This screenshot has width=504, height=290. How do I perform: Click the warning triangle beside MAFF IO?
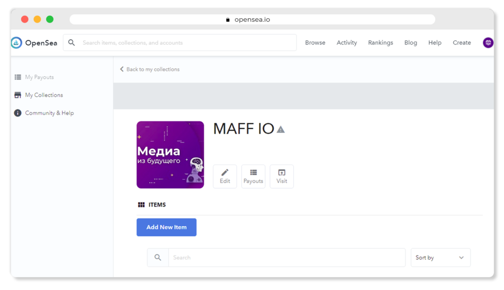point(281,129)
